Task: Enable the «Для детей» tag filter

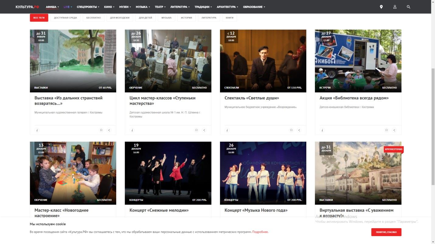Action: tap(145, 18)
